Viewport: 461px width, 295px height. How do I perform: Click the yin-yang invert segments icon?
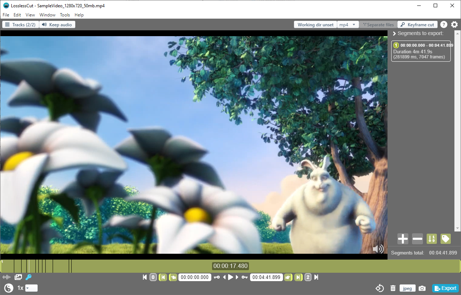pos(9,288)
